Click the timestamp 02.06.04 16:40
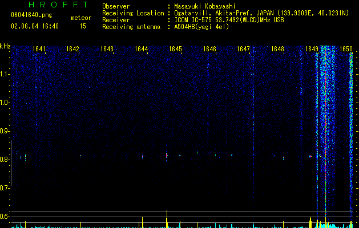Image resolution: width=359 pixels, height=228 pixels. click(35, 26)
